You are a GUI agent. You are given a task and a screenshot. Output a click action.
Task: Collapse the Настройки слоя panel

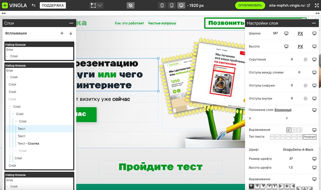point(314,23)
